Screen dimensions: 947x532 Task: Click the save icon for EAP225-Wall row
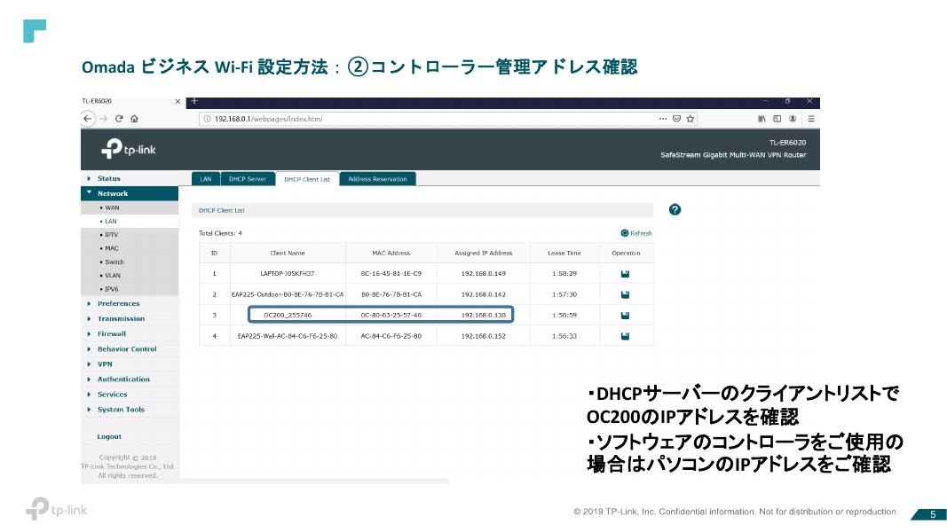625,336
